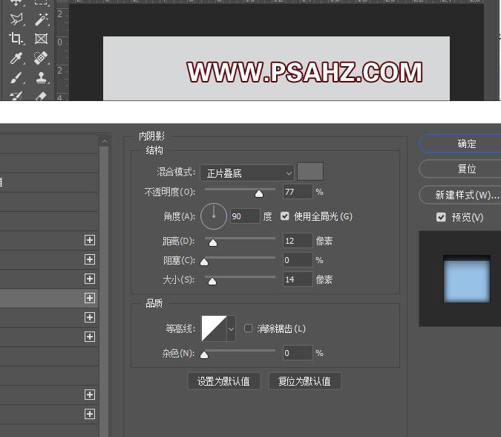Toggle the 预览(V) checkbox
Image resolution: width=501 pixels, height=437 pixels.
coord(441,217)
